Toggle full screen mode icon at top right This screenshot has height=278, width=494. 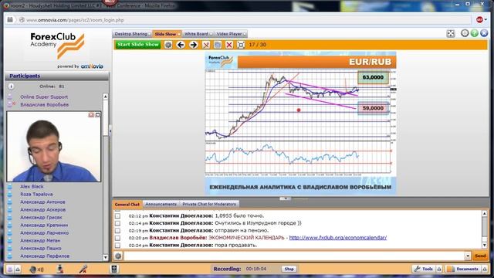click(451, 33)
